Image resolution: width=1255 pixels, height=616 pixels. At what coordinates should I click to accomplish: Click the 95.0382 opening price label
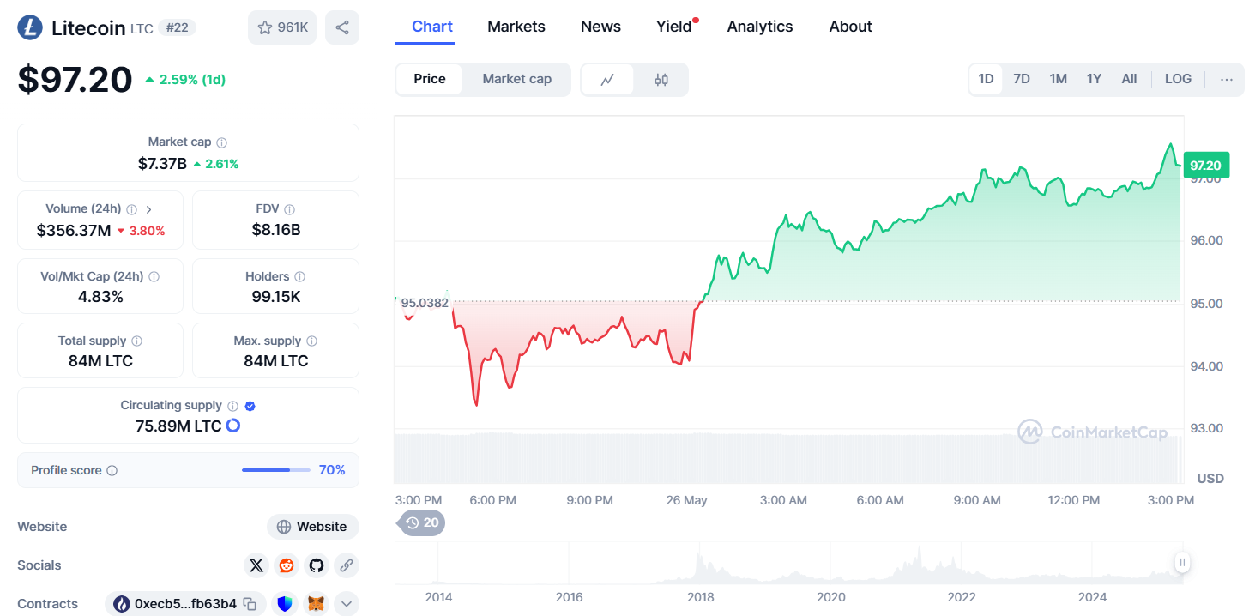(x=425, y=303)
